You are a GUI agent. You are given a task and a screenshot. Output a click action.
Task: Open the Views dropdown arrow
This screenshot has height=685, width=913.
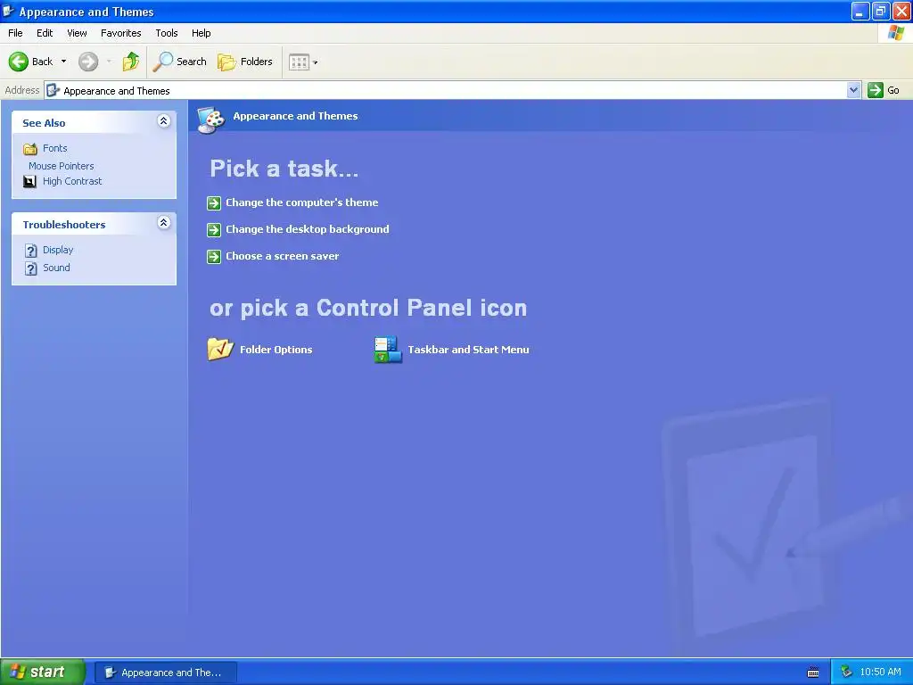(316, 62)
